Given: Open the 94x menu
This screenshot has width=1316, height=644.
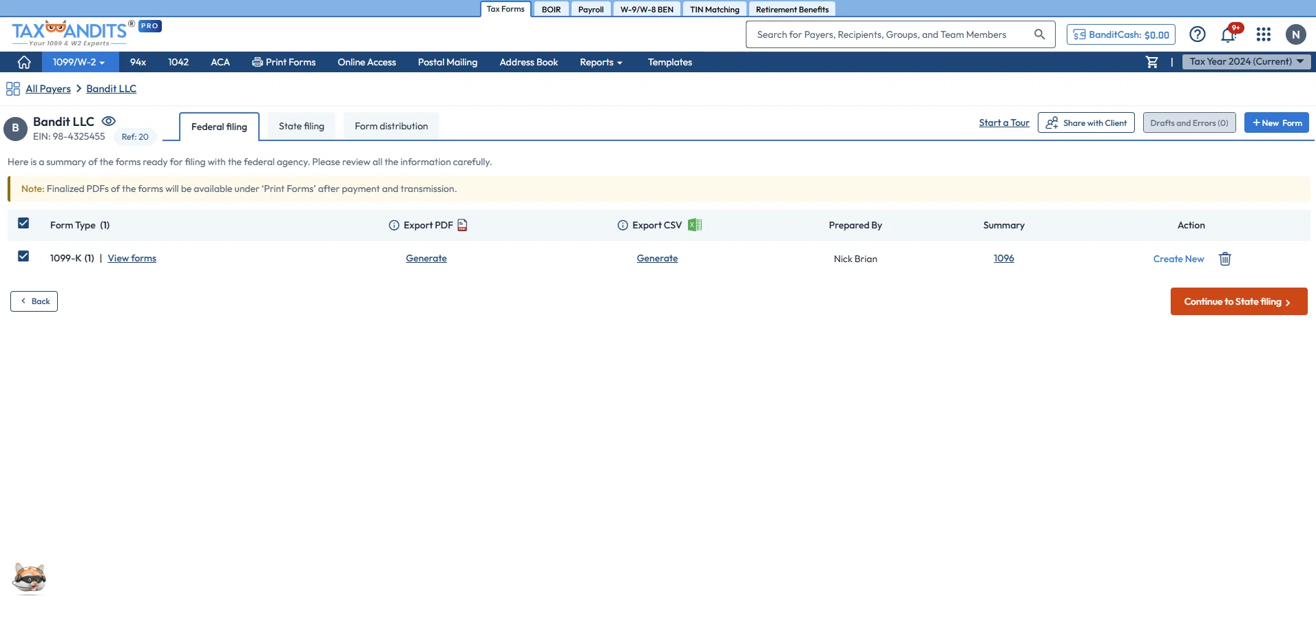Looking at the screenshot, I should [x=138, y=62].
